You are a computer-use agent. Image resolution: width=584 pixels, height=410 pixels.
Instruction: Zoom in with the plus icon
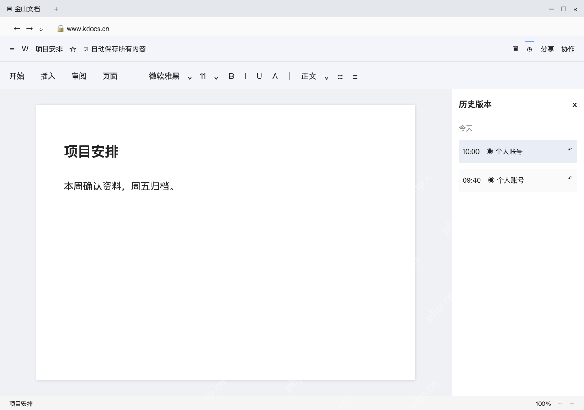572,404
